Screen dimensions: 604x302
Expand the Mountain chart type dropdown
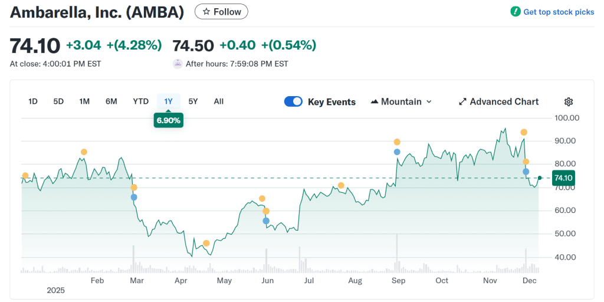pyautogui.click(x=429, y=101)
